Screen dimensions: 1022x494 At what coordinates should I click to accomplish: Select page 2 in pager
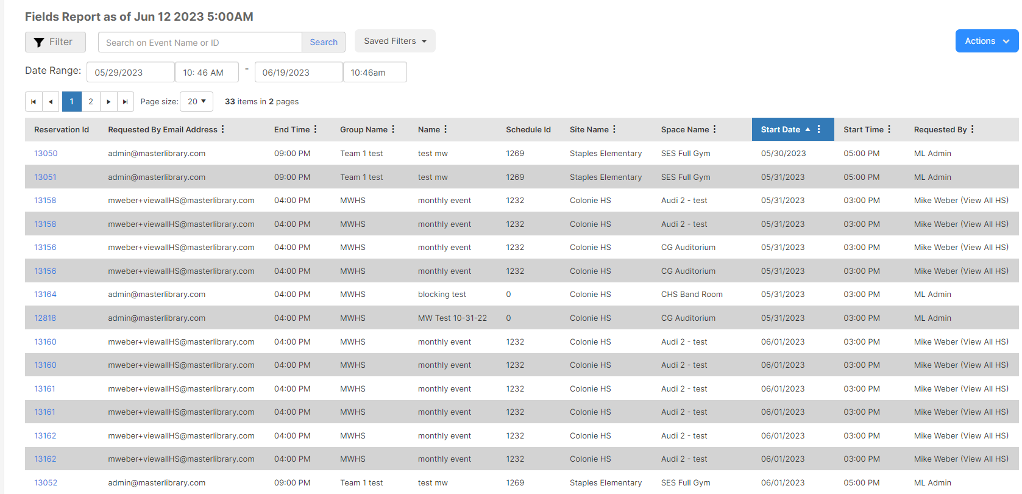click(91, 102)
